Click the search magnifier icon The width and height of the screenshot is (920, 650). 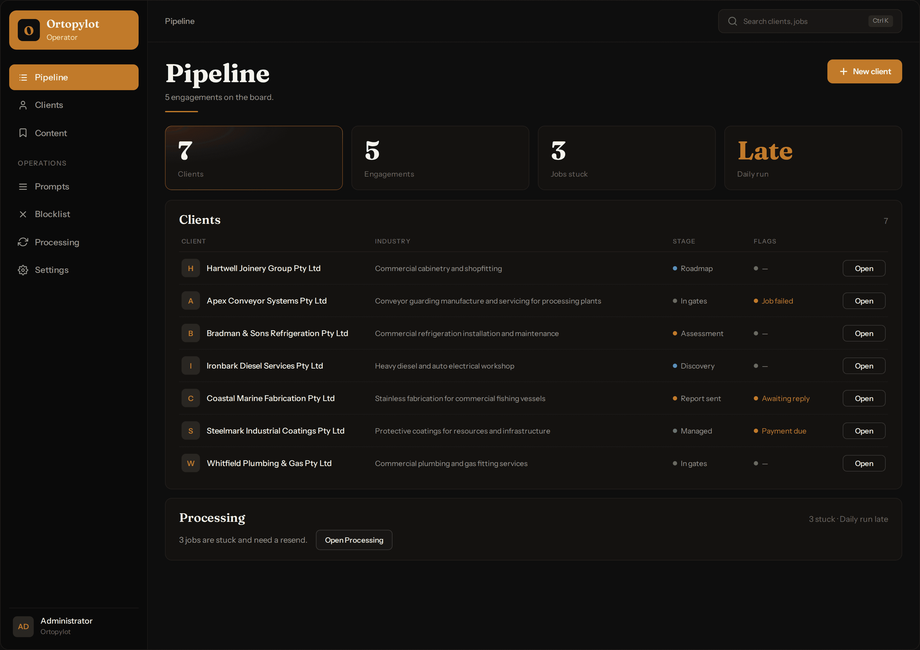(x=733, y=21)
